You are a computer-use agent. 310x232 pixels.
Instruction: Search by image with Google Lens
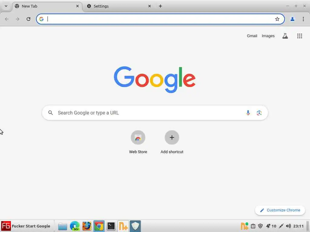point(259,113)
